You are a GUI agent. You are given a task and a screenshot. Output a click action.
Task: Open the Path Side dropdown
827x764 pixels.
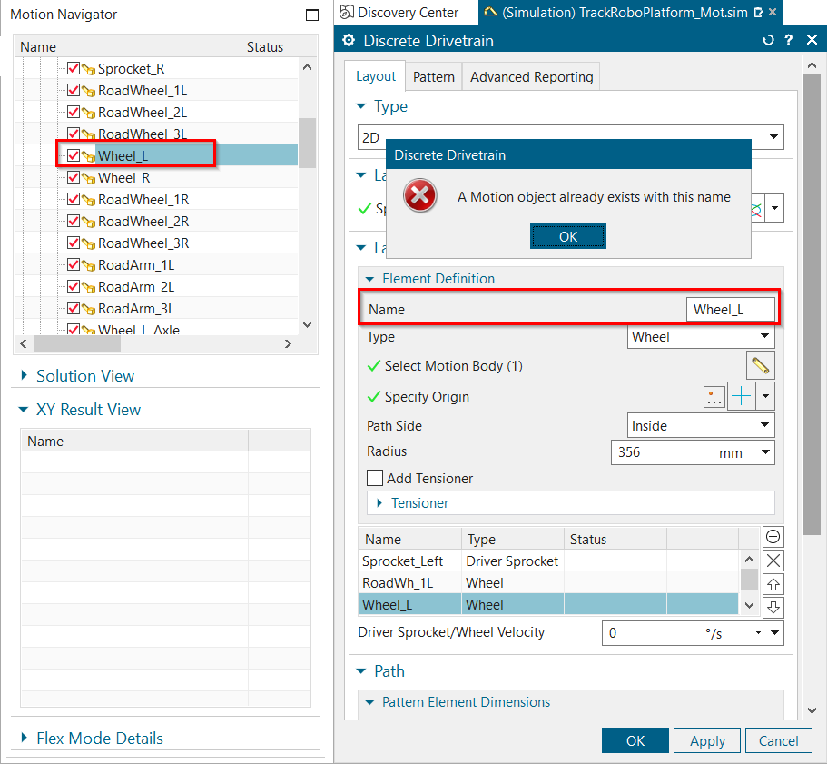[767, 425]
